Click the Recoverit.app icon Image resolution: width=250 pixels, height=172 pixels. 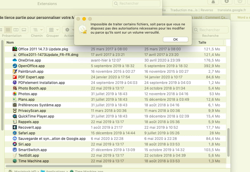point(15,127)
